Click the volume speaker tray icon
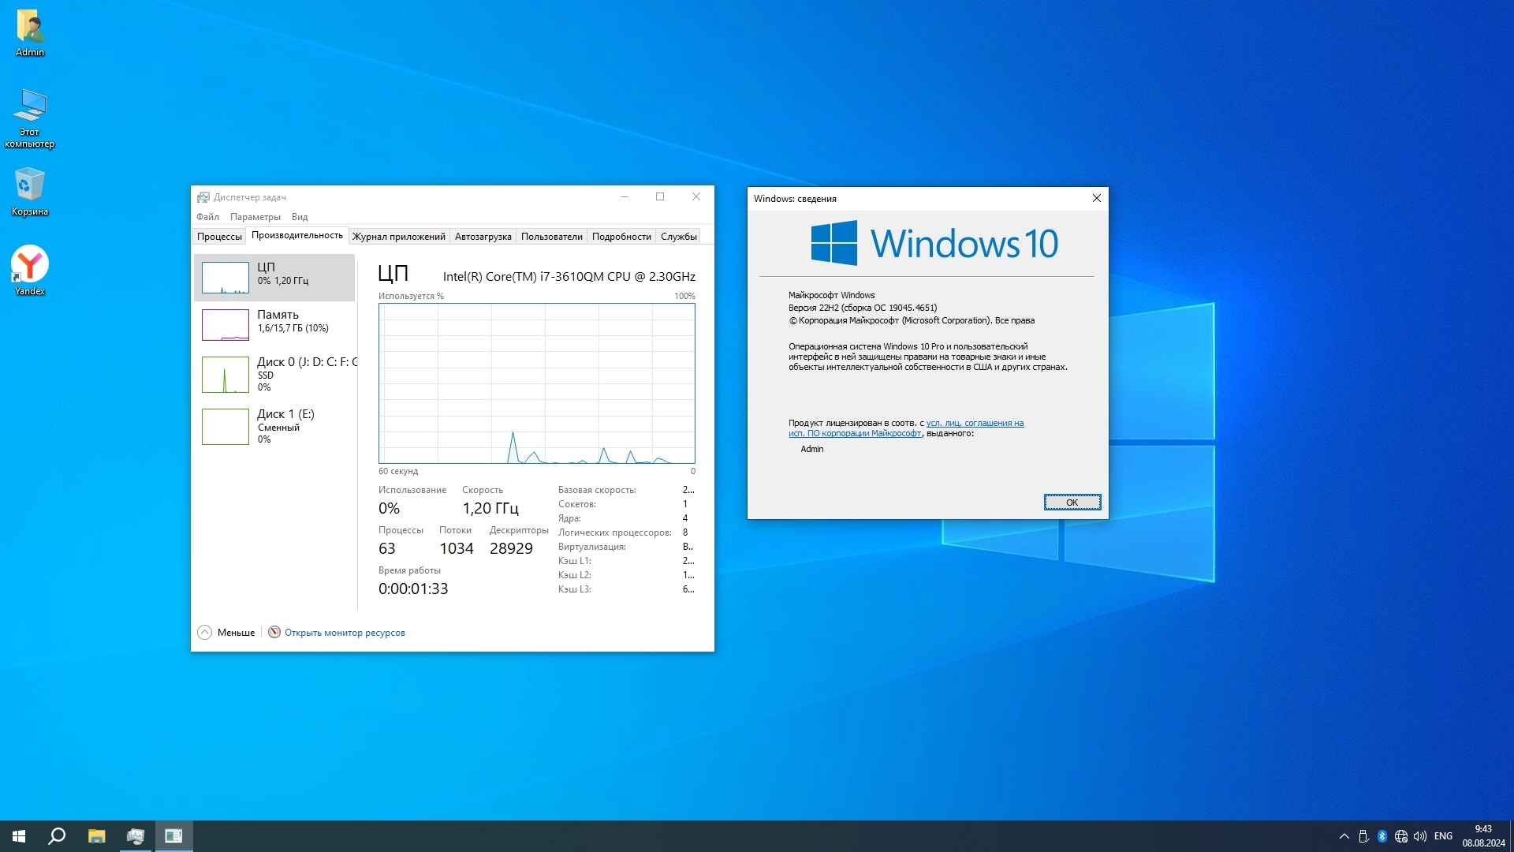 click(x=1420, y=836)
